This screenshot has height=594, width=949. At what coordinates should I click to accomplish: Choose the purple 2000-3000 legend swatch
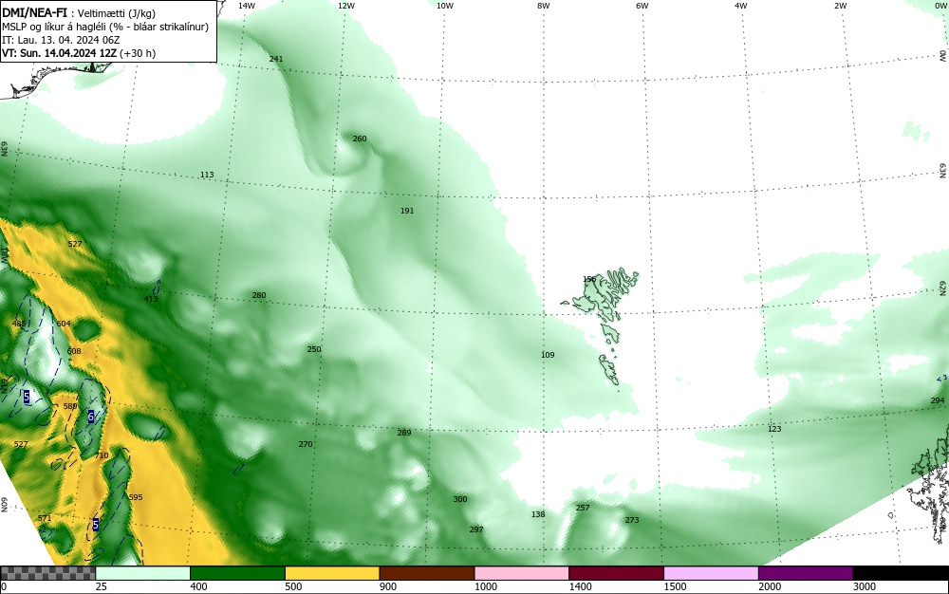806,573
